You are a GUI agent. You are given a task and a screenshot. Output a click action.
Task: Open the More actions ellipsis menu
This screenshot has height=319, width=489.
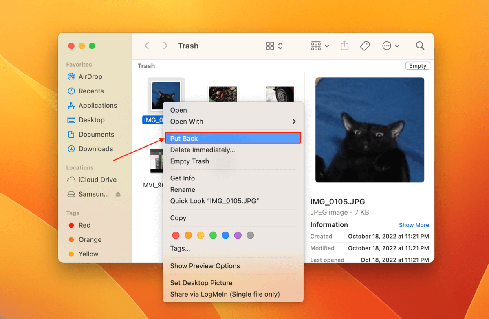pos(391,46)
